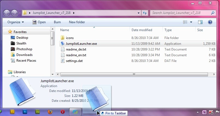Open the More view options dropdown
Viewport: 220px width, 116px height.
pyautogui.click(x=191, y=22)
